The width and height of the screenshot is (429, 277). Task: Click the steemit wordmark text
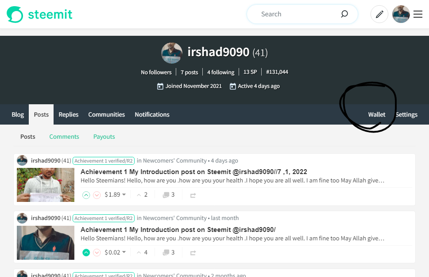(x=50, y=14)
